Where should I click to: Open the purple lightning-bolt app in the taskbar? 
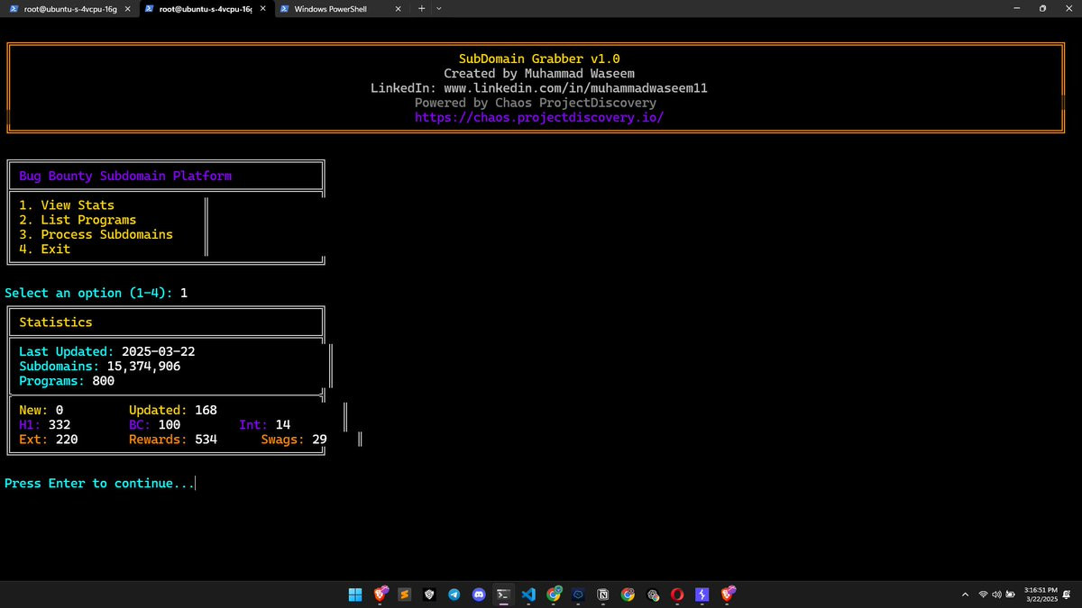pos(702,594)
